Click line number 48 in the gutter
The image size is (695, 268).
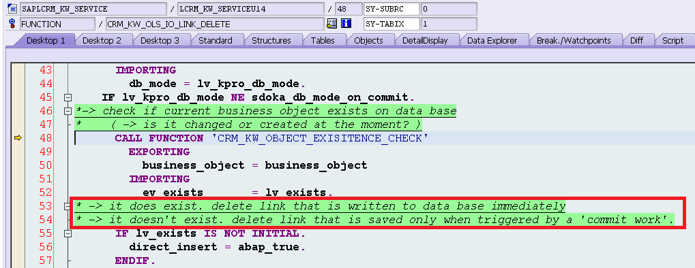tap(46, 139)
